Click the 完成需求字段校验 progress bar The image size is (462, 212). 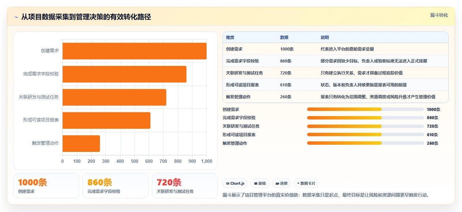click(x=365, y=118)
